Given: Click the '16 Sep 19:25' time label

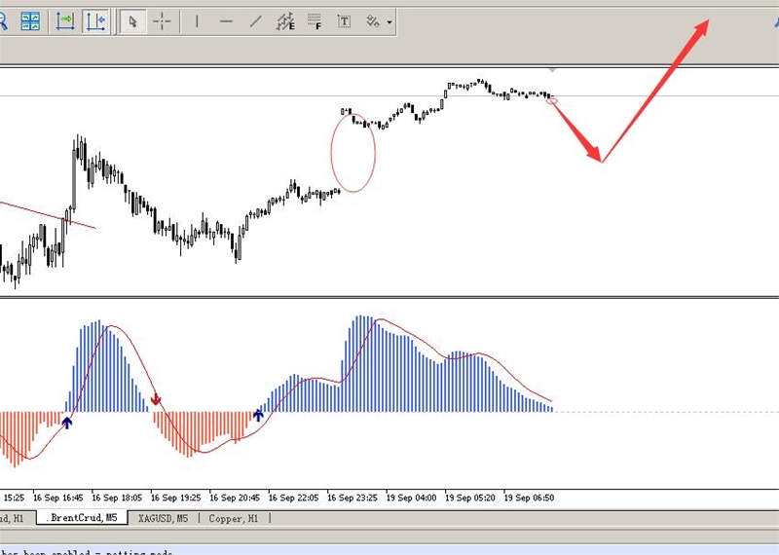Looking at the screenshot, I should (176, 498).
